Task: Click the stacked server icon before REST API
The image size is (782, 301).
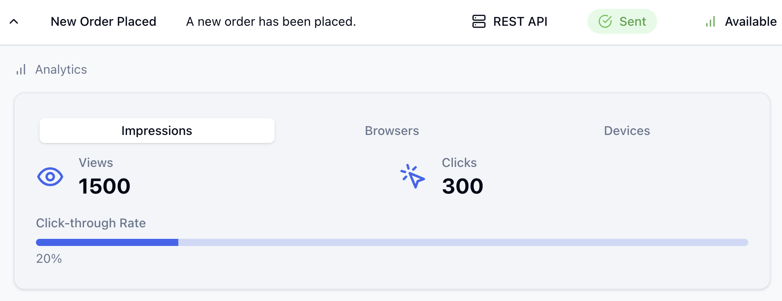Action: coord(479,21)
